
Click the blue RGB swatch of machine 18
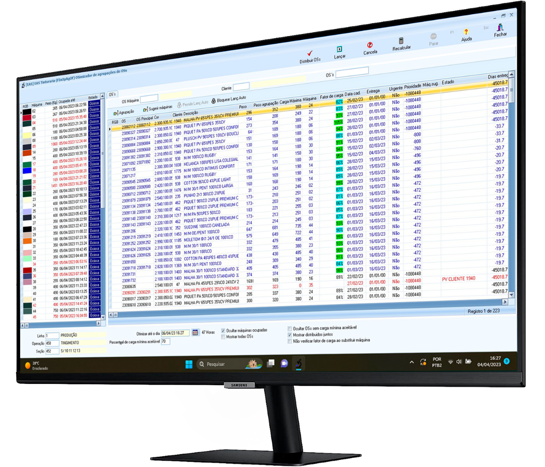click(26, 170)
